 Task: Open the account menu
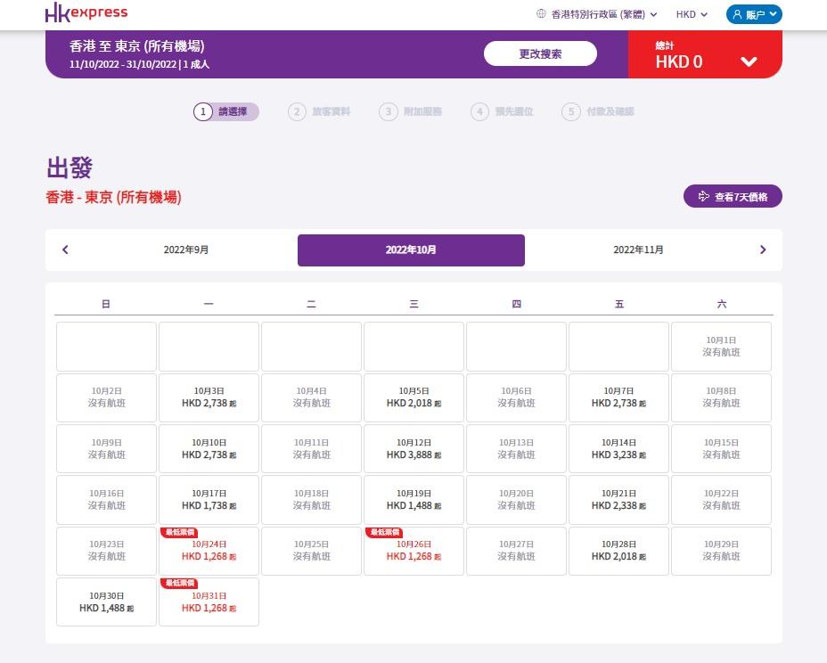(x=754, y=14)
